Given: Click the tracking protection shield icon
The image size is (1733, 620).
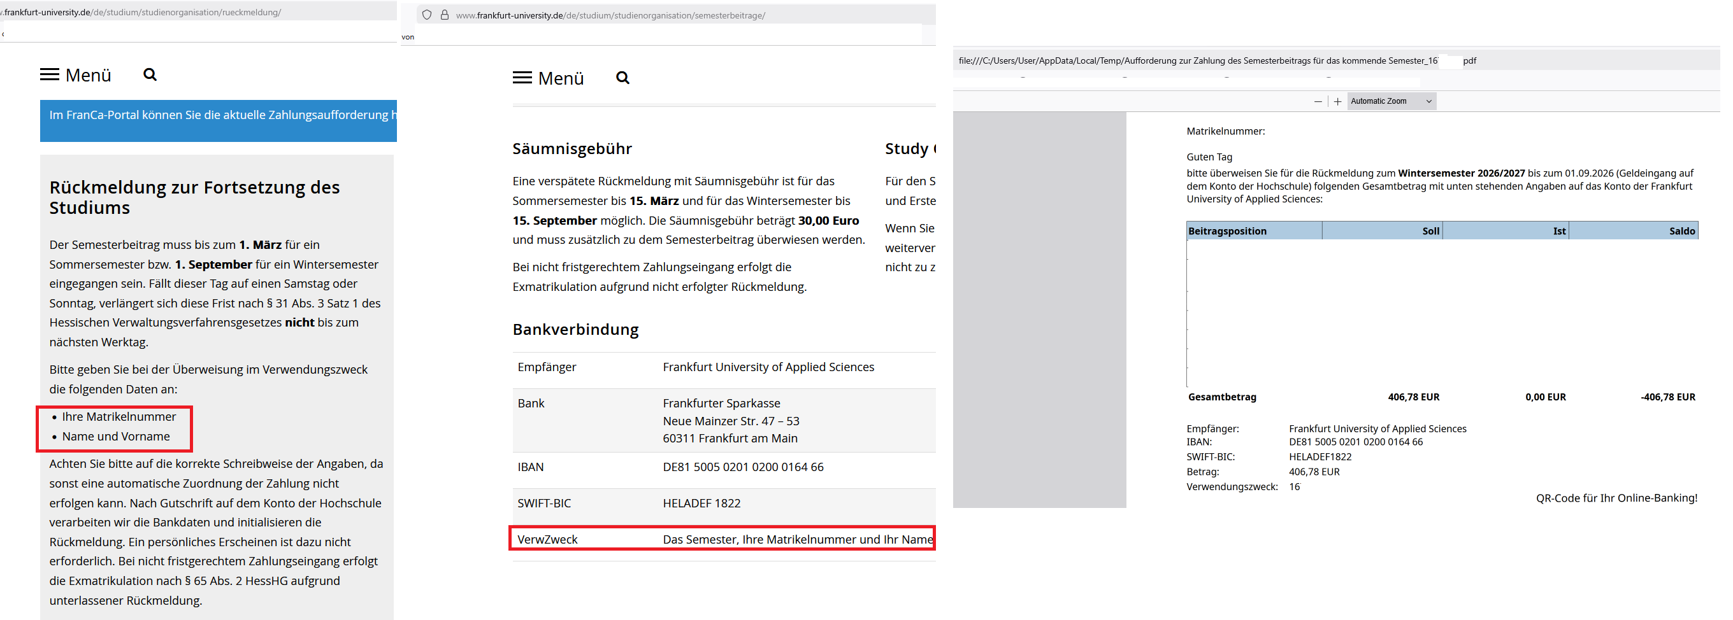Looking at the screenshot, I should [426, 15].
